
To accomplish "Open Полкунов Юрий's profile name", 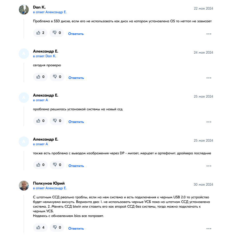I will tap(49, 183).
